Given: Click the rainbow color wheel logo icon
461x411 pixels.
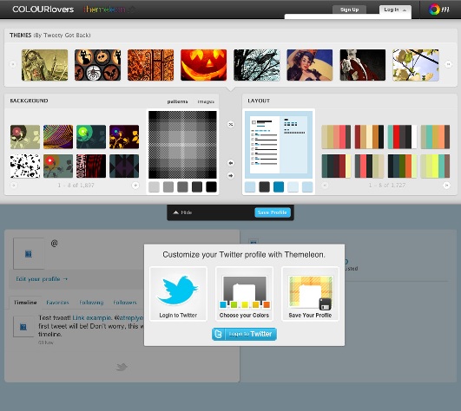Looking at the screenshot, I should (434, 10).
